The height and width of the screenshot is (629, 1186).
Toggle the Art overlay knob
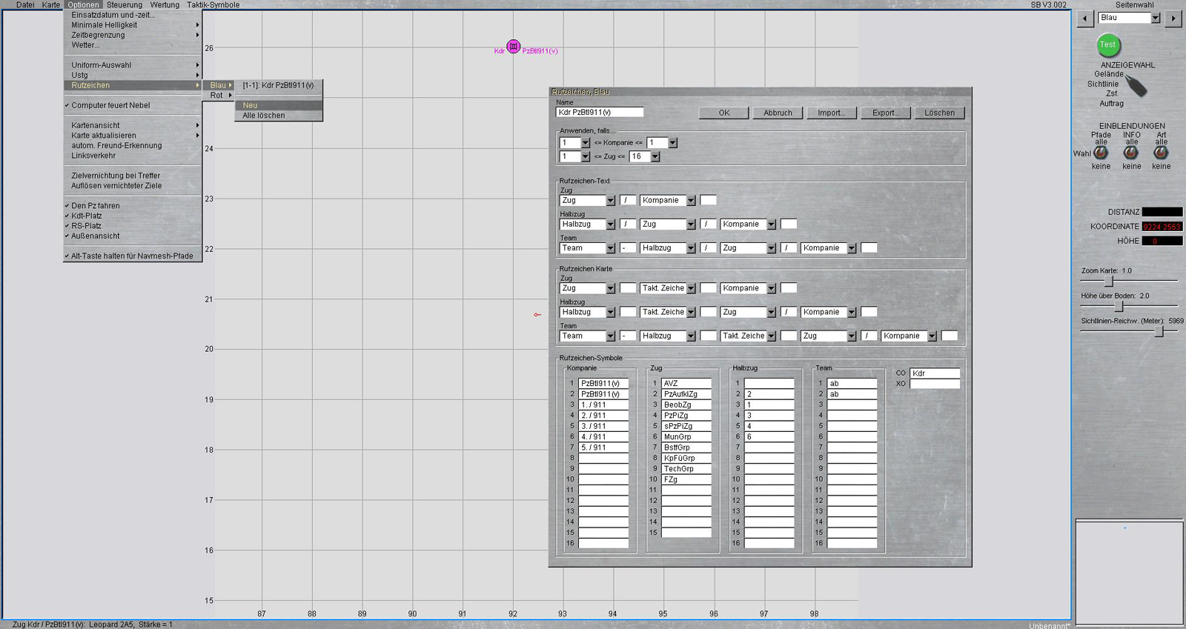pyautogui.click(x=1160, y=153)
